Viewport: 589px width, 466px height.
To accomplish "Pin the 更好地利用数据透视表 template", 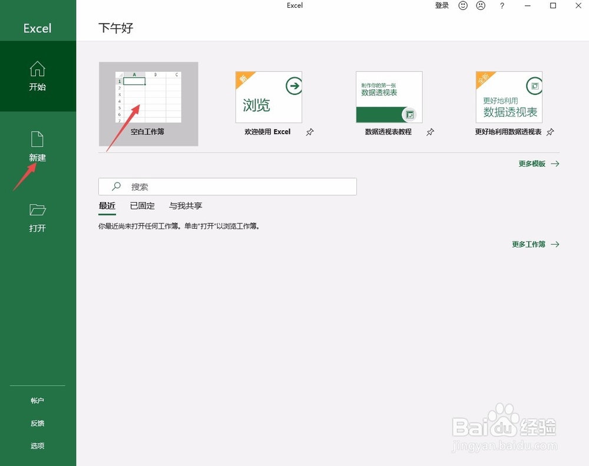I will [550, 132].
